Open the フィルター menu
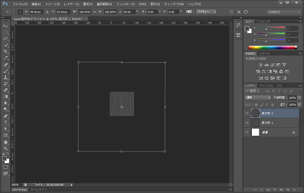Screen dimensions: 304x193 tap(125, 4)
